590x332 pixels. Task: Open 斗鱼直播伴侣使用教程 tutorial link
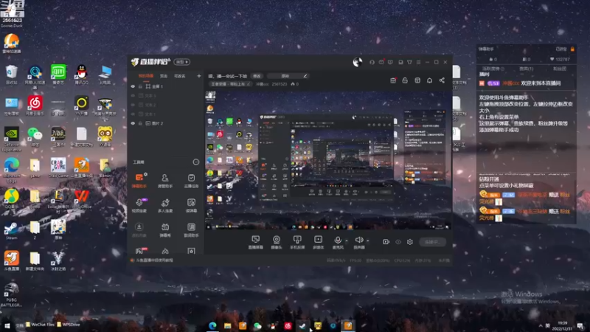coord(154,260)
